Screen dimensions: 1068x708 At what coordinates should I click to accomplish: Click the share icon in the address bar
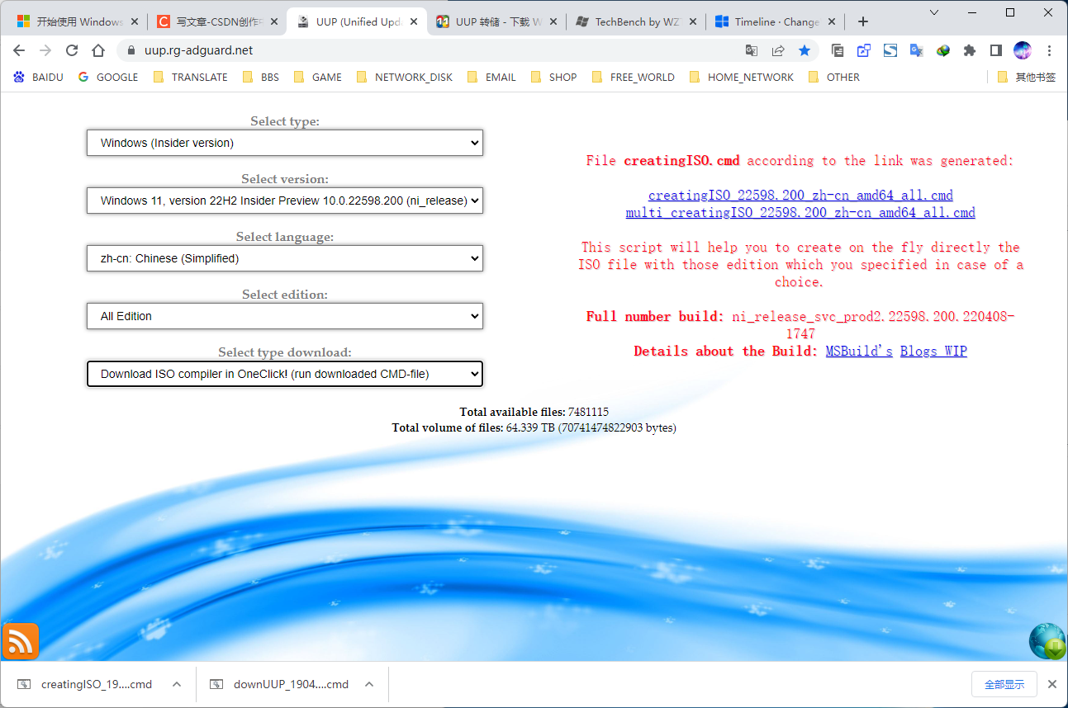click(x=778, y=50)
